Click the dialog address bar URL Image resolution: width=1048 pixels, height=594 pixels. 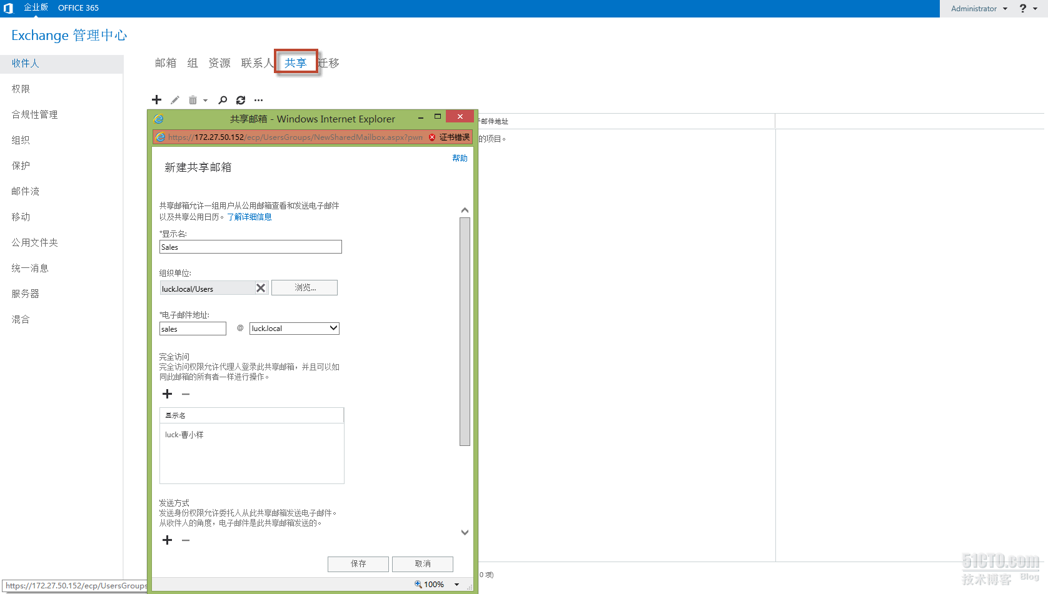(295, 137)
